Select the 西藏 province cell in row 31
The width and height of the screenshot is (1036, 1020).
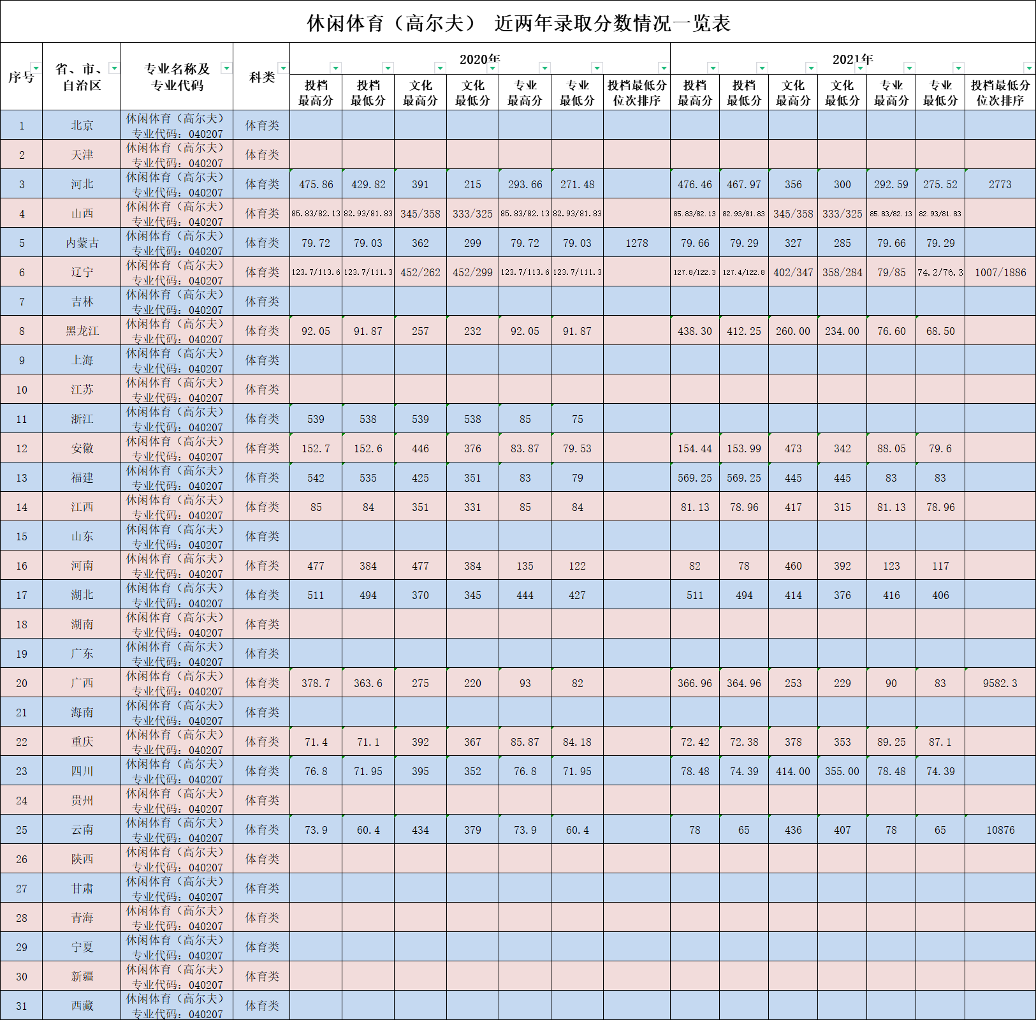click(x=82, y=1005)
